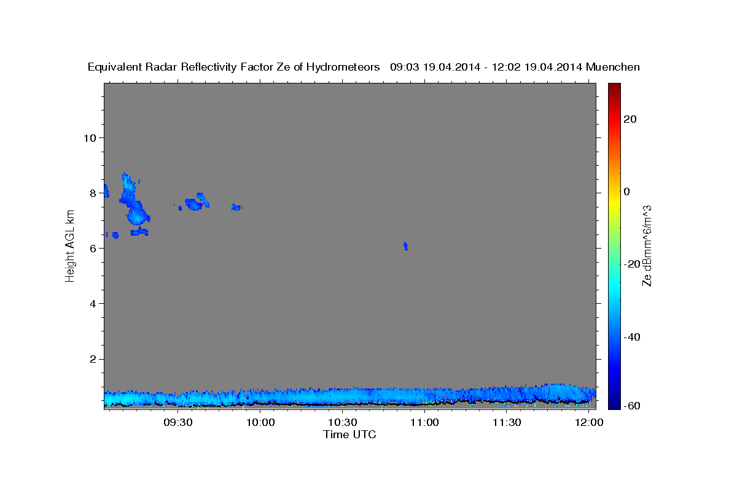This screenshot has height=491, width=737.
Task: Click the plot title 'Equivalent Radar Reflectivity Factor Ze of Hydrometeors'
Action: (x=234, y=67)
